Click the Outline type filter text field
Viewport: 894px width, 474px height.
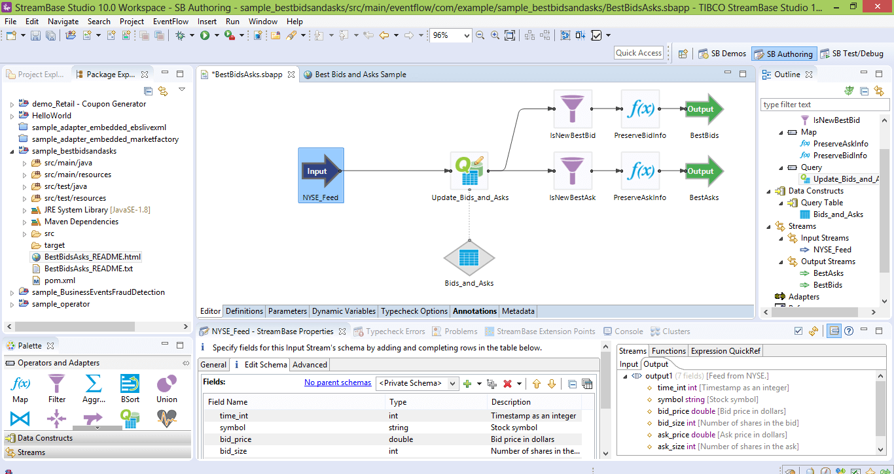(825, 105)
